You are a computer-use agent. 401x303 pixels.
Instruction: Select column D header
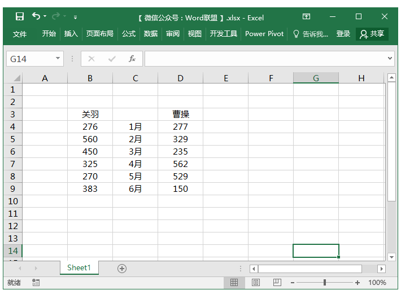(x=180, y=78)
